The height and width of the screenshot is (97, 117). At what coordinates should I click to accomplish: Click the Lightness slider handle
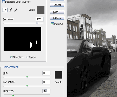(13, 95)
